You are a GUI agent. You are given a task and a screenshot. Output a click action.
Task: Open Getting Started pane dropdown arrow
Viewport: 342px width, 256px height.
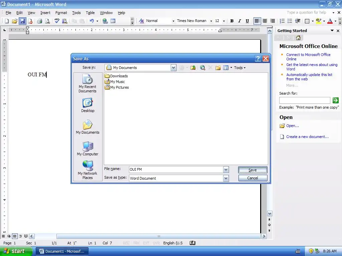pyautogui.click(x=332, y=31)
